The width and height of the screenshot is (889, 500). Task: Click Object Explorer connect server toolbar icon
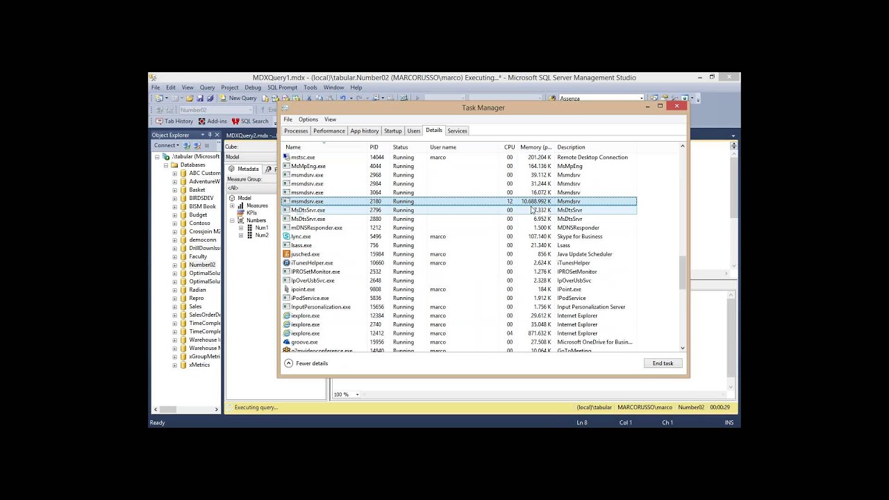pos(188,145)
